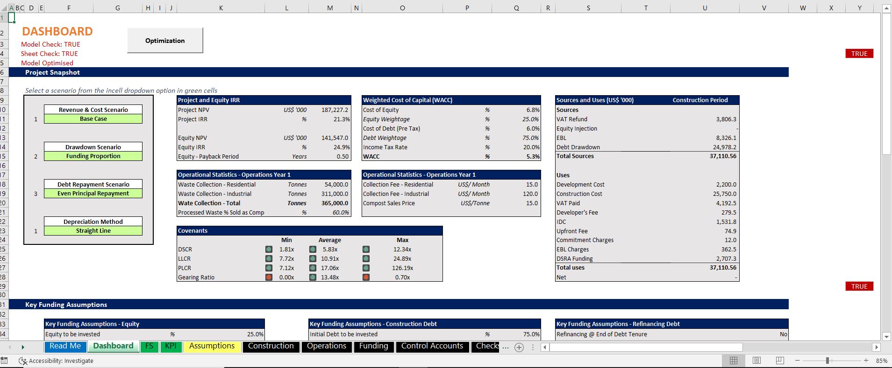This screenshot has height=368, width=892.
Task: Zoom in with the plus icon
Action: pyautogui.click(x=866, y=361)
